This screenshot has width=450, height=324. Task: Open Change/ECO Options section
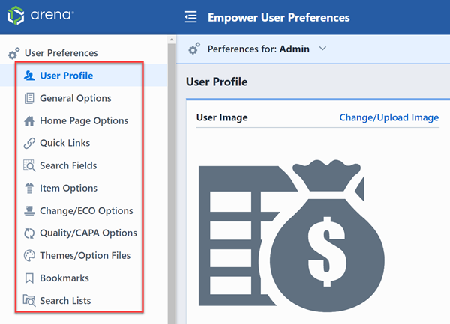[86, 211]
